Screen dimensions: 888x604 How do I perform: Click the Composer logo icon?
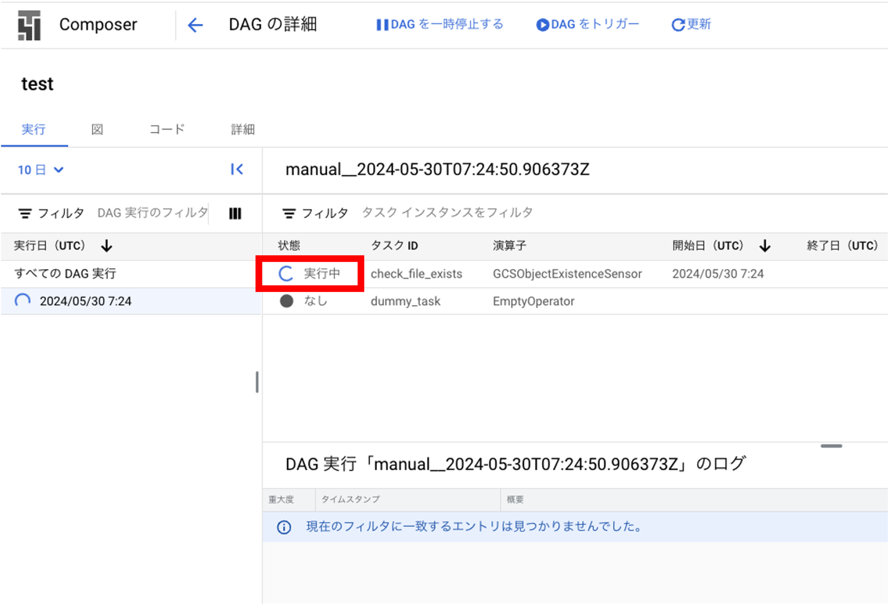point(30,24)
